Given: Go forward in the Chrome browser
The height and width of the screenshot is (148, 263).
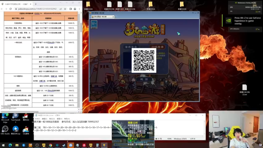Looking at the screenshot, I should pyautogui.click(x=6, y=9).
